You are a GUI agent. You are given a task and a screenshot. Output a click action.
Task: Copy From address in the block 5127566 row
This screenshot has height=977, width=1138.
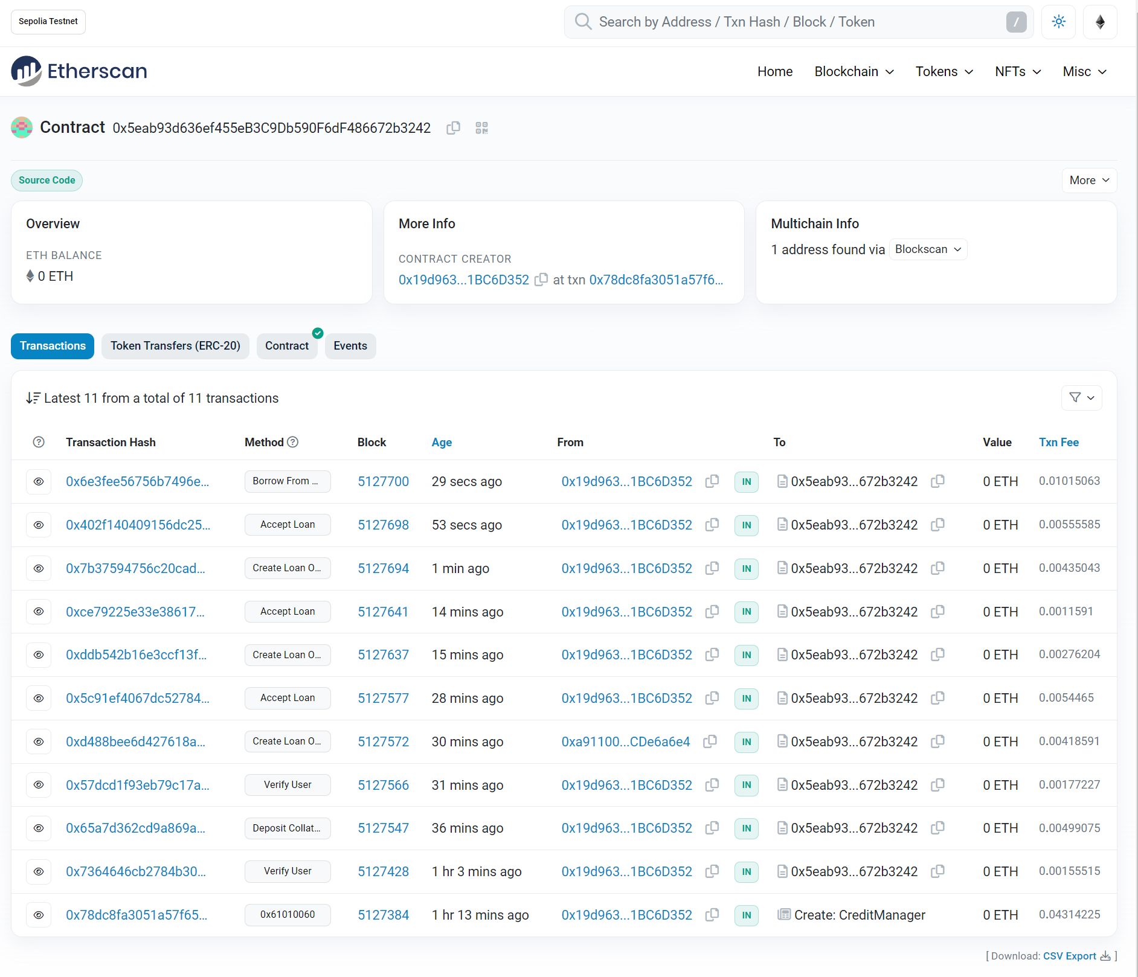712,785
